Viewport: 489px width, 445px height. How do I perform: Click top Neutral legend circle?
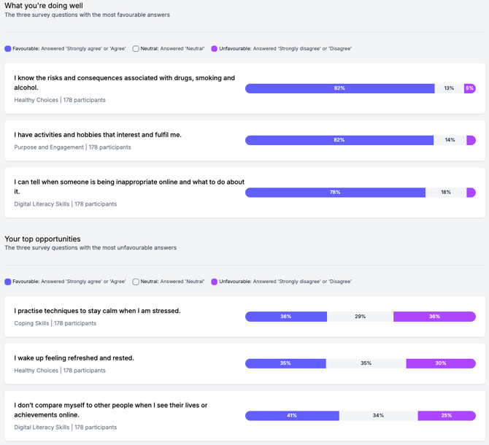pyautogui.click(x=136, y=49)
